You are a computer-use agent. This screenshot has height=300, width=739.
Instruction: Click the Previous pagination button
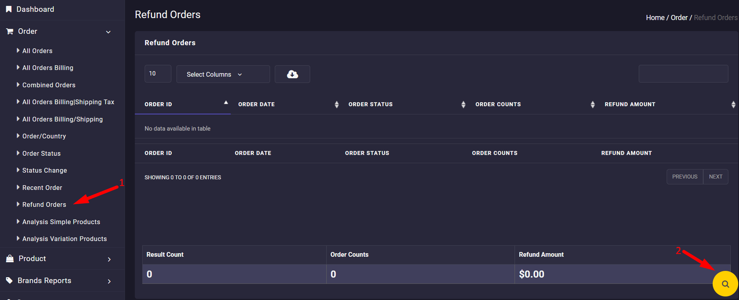coord(684,177)
